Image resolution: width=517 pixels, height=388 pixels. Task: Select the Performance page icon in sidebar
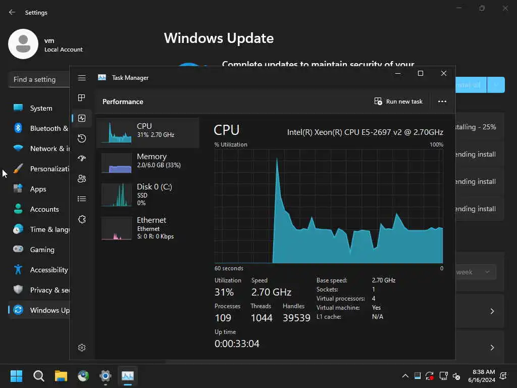82,118
